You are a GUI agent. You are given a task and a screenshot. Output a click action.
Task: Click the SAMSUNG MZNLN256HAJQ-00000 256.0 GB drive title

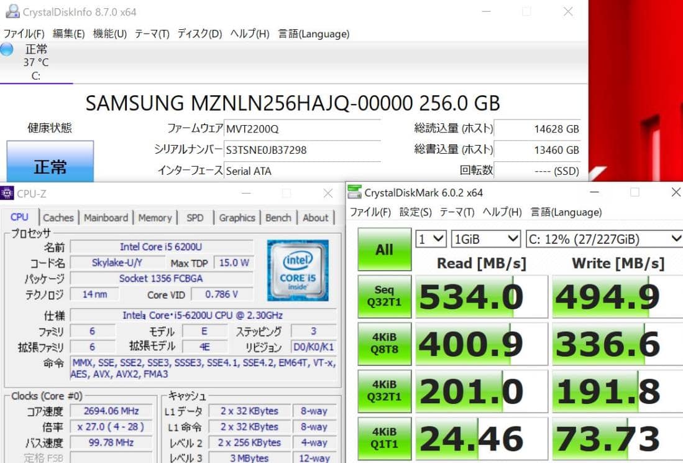pos(293,103)
